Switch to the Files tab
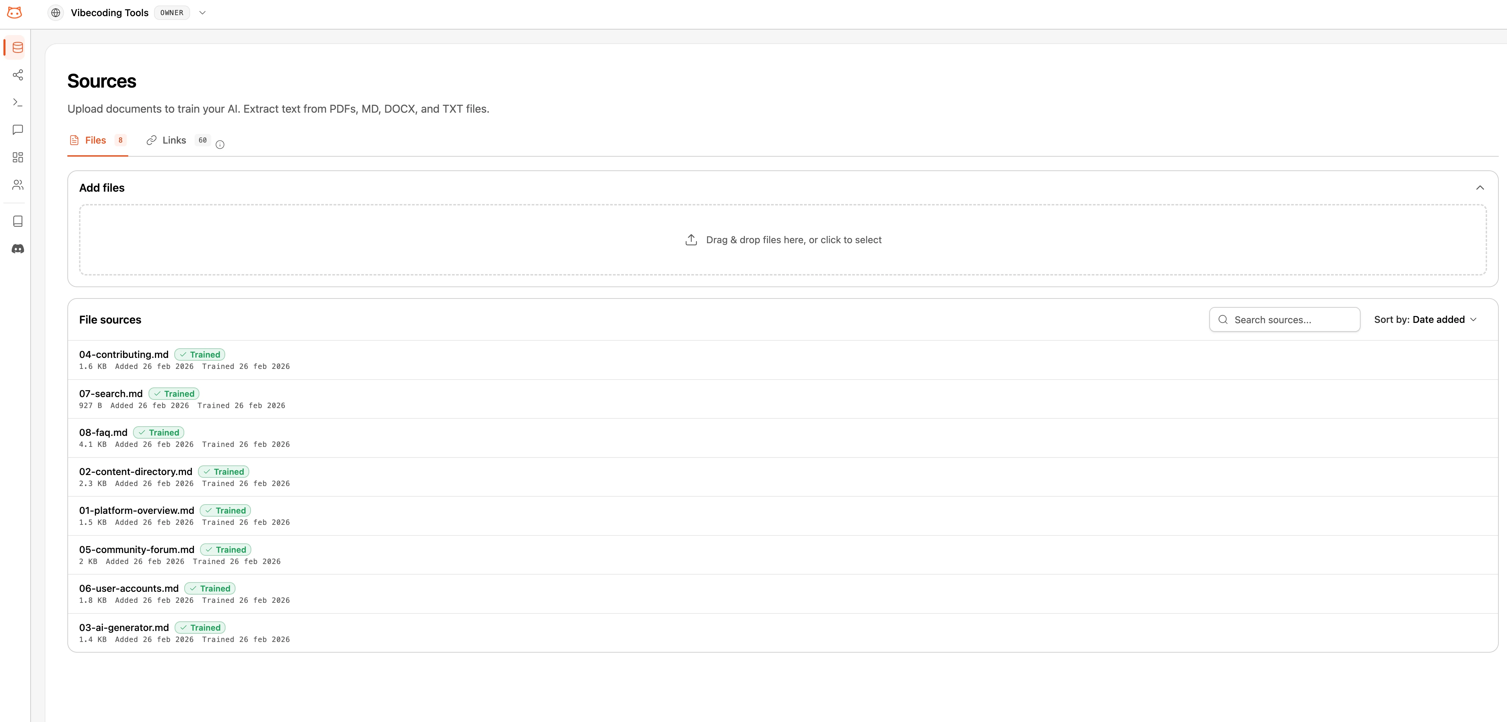 click(98, 140)
